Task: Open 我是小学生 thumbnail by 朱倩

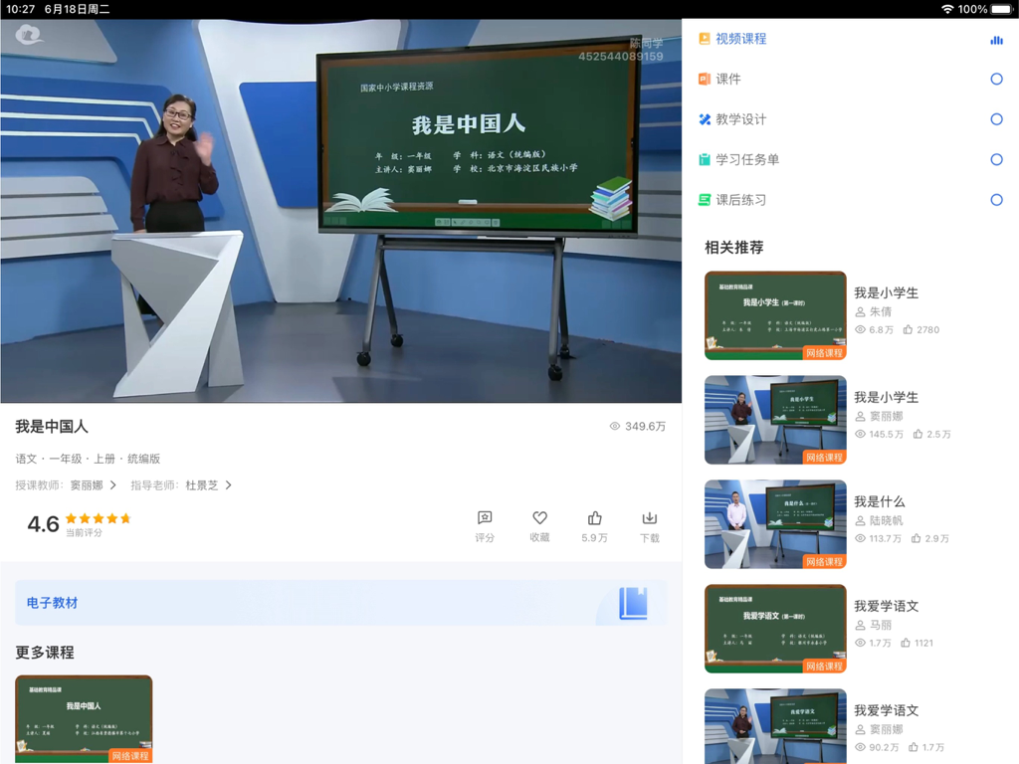Action: pos(775,315)
